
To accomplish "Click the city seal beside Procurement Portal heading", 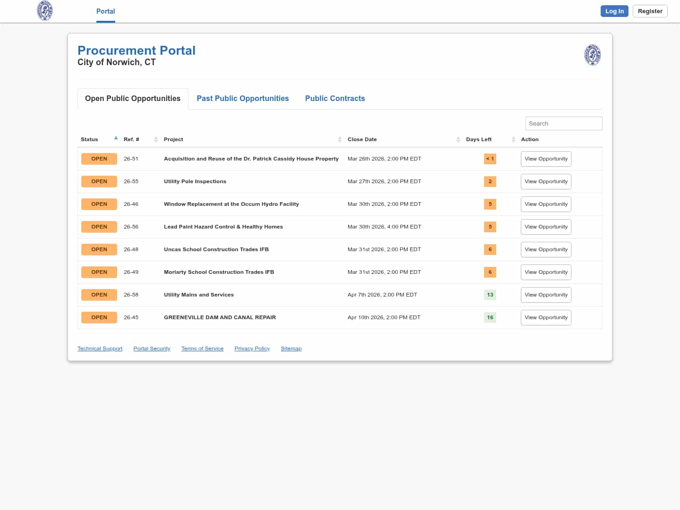I will (592, 55).
